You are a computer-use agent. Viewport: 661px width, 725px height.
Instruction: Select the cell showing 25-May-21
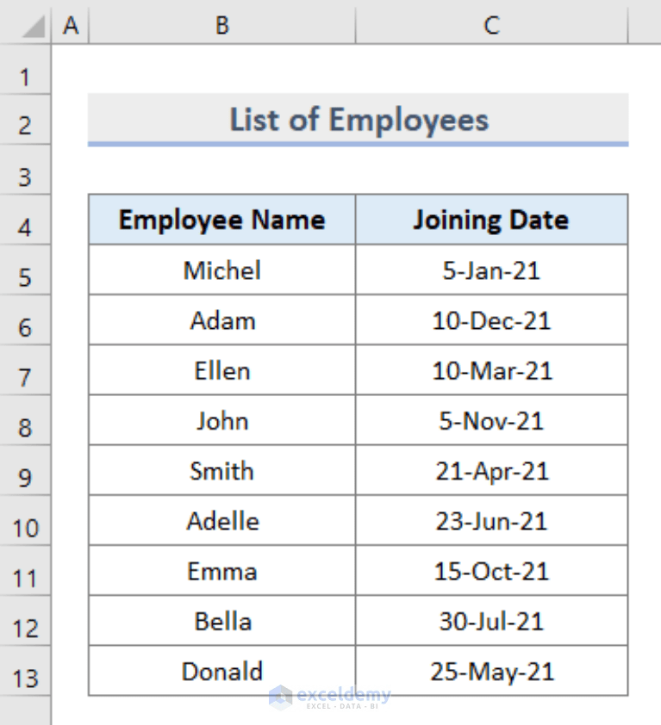point(490,671)
